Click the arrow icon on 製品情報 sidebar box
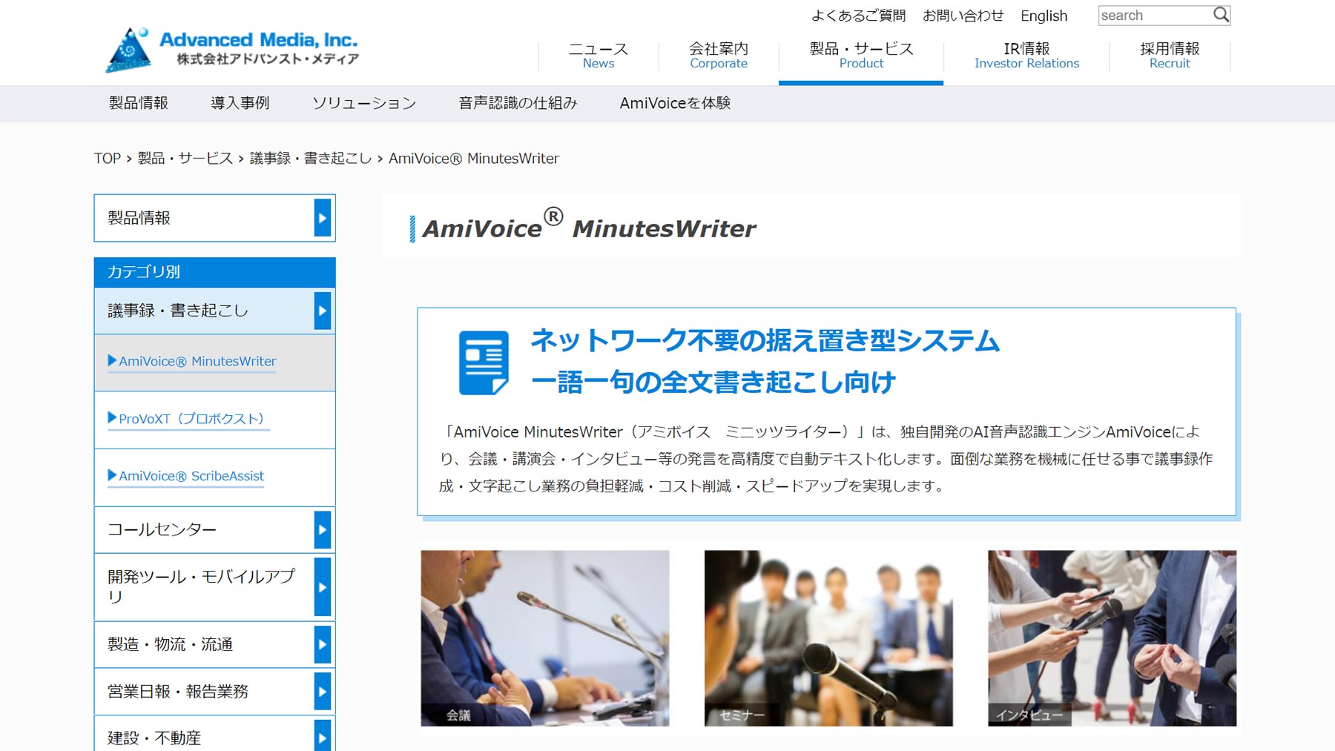The image size is (1335, 751). pos(322,218)
